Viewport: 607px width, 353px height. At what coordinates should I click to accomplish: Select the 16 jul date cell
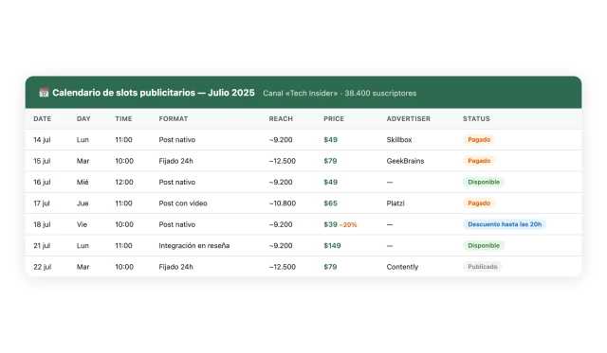[42, 183]
